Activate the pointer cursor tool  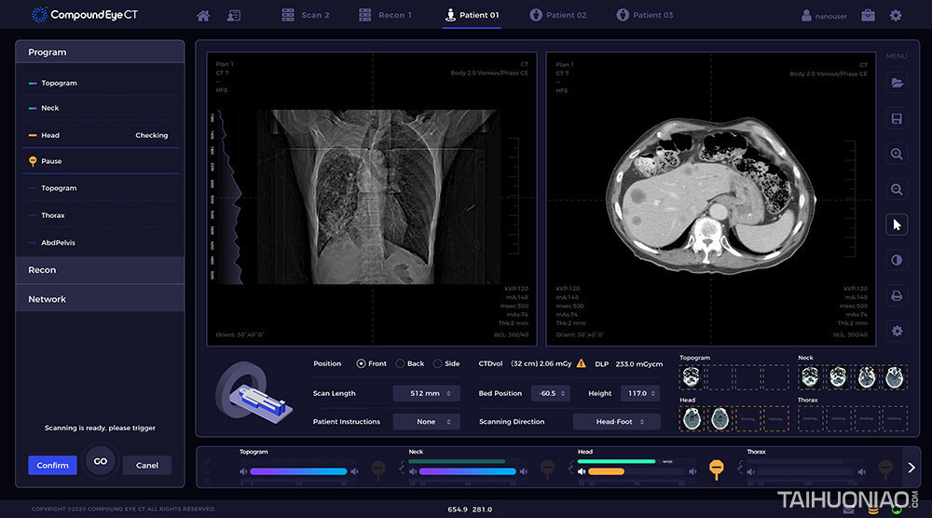click(x=897, y=225)
